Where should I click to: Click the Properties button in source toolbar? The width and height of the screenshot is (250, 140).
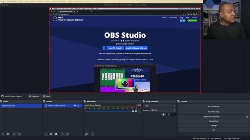click(x=34, y=96)
